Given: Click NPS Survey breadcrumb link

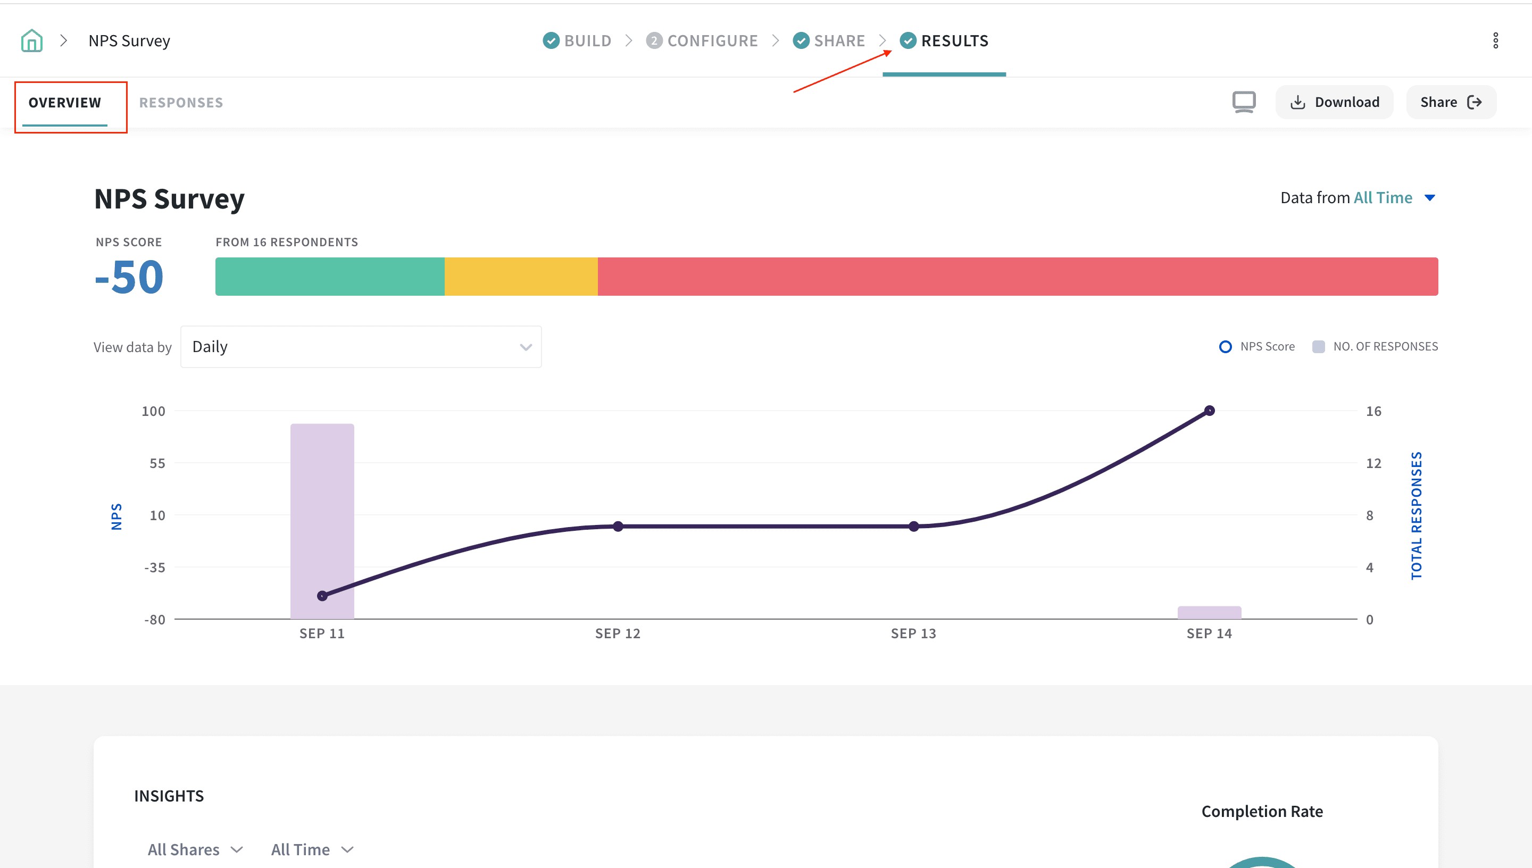Looking at the screenshot, I should 129,40.
